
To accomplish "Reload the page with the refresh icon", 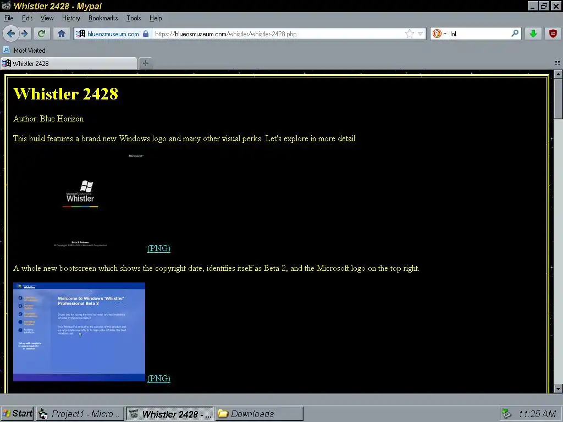I will point(41,34).
